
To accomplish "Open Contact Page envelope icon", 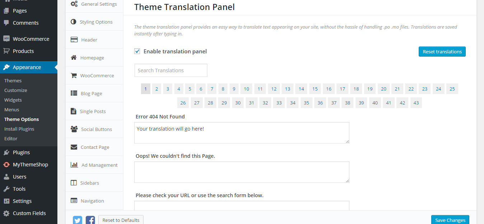I will point(74,147).
